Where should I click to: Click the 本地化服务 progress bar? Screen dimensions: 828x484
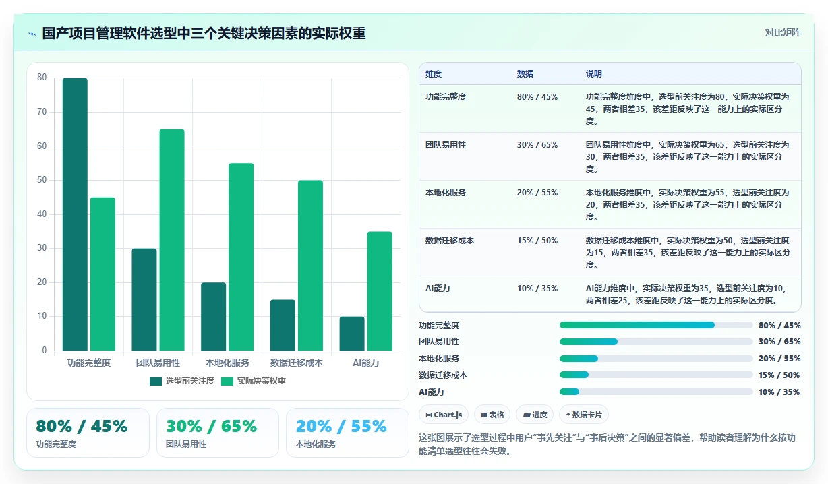(656, 359)
